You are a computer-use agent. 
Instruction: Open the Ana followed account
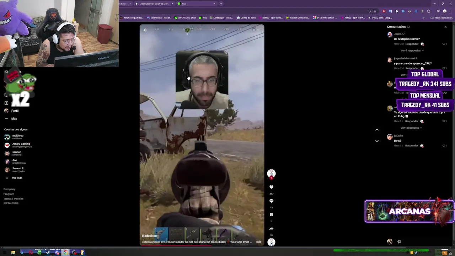coord(14,161)
